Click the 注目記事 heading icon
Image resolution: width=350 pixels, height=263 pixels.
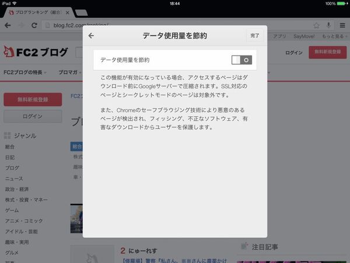[244, 246]
